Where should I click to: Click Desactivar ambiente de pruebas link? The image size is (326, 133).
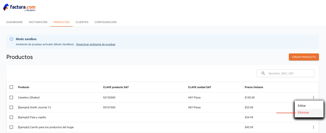click(96, 44)
